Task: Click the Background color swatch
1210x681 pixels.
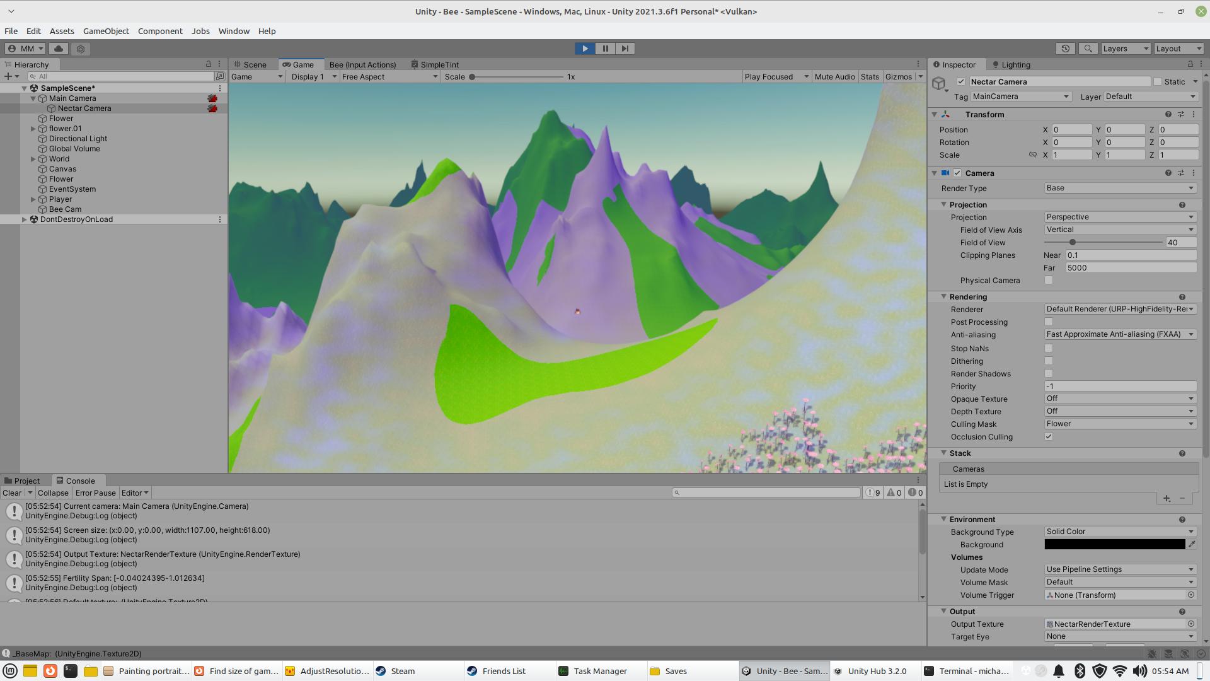Action: coord(1114,544)
